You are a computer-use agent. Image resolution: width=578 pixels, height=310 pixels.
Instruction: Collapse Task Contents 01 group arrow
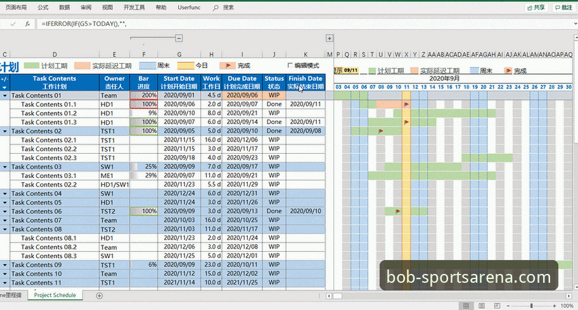click(x=5, y=96)
